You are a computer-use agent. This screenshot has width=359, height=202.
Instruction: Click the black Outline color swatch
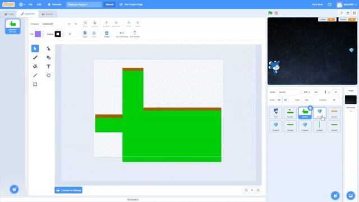(x=58, y=34)
